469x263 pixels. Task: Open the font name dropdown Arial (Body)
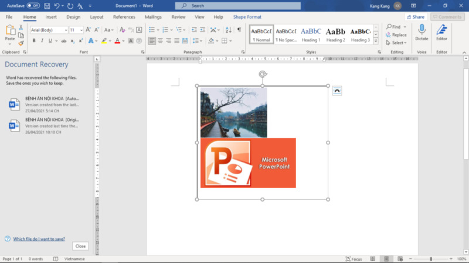pos(48,30)
